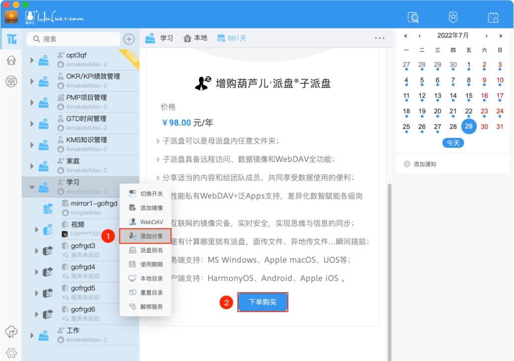Viewport: 514px width, 361px height.
Task: Click the plus button beside the search box
Action: click(129, 39)
